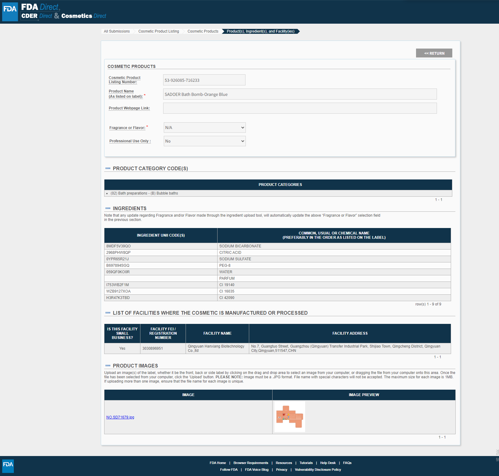Collapse the Product Category Code(s) section
Screen dimensions: 499x476
(108, 168)
